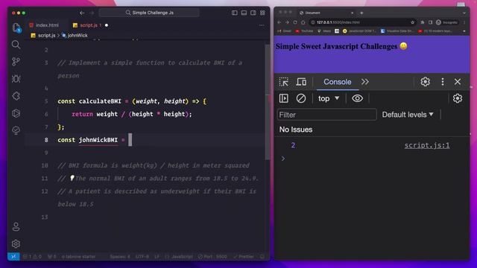
Task: Open the Explorer view in VS Code
Action: click(16, 28)
